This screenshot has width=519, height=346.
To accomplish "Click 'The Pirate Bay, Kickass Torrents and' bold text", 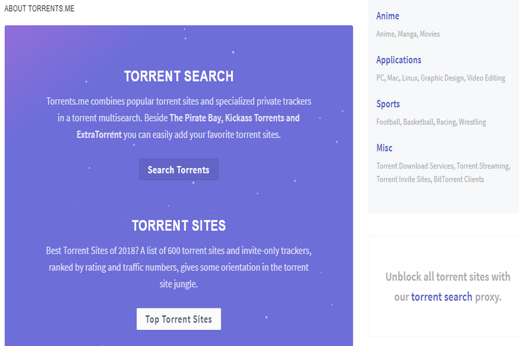I will point(234,118).
